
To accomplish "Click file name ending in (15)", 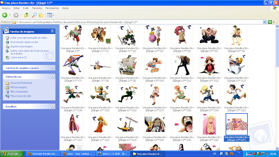I will point(100,109).
